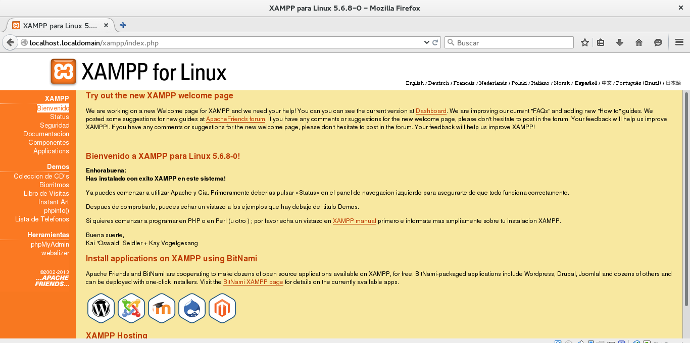
Task: Switch language to Francais
Action: [464, 83]
